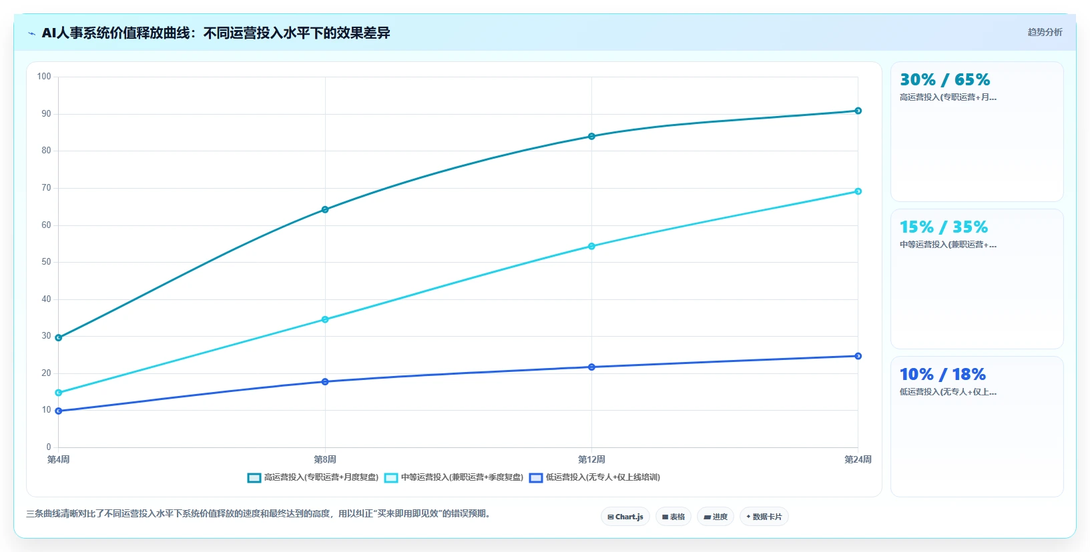Click the 100 y-axis label
The width and height of the screenshot is (1090, 552).
point(44,77)
